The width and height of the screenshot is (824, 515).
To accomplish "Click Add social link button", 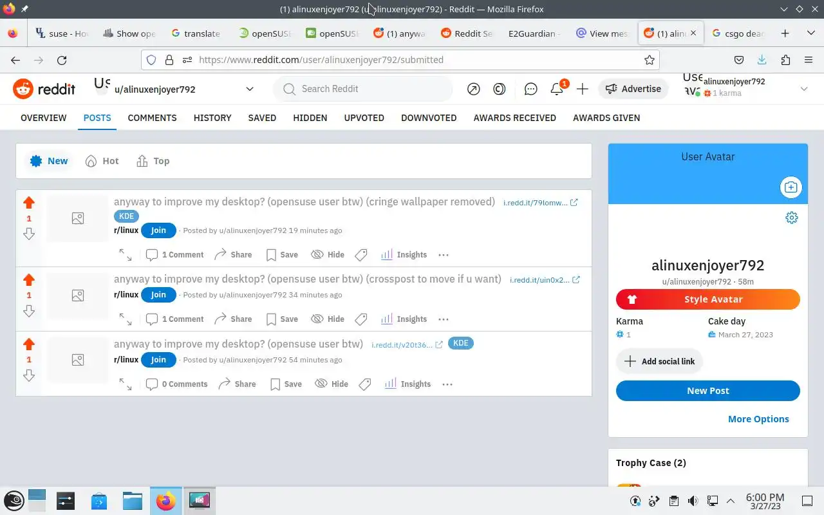I will [659, 361].
